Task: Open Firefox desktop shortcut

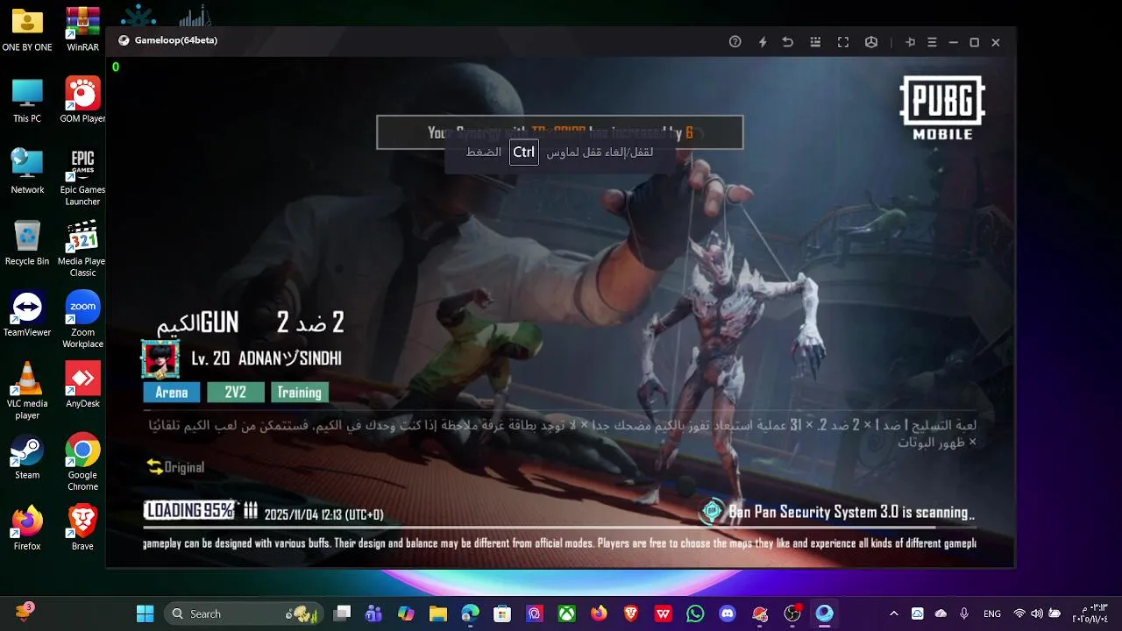Action: pos(27,528)
